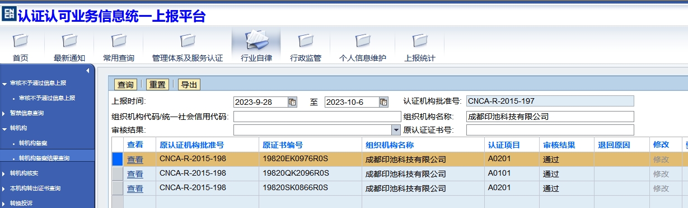The height and width of the screenshot is (208, 688).
Task: Sort by 认证项目 column header
Action: tap(504, 145)
